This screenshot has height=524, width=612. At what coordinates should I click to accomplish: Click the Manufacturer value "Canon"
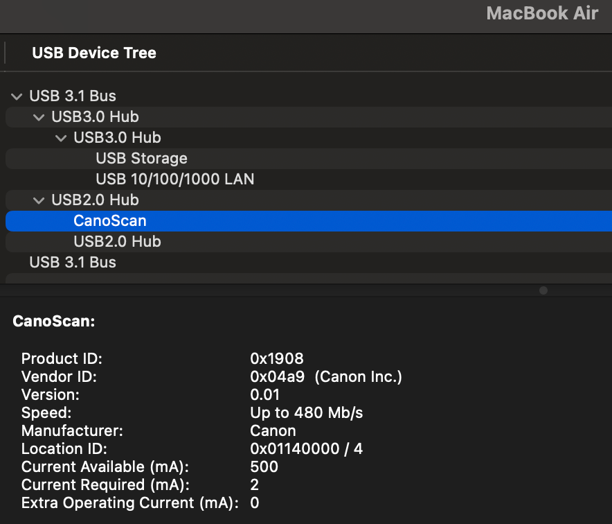point(273,430)
